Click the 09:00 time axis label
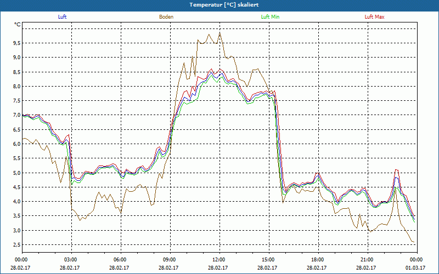The width and height of the screenshot is (439, 274). [x=170, y=259]
